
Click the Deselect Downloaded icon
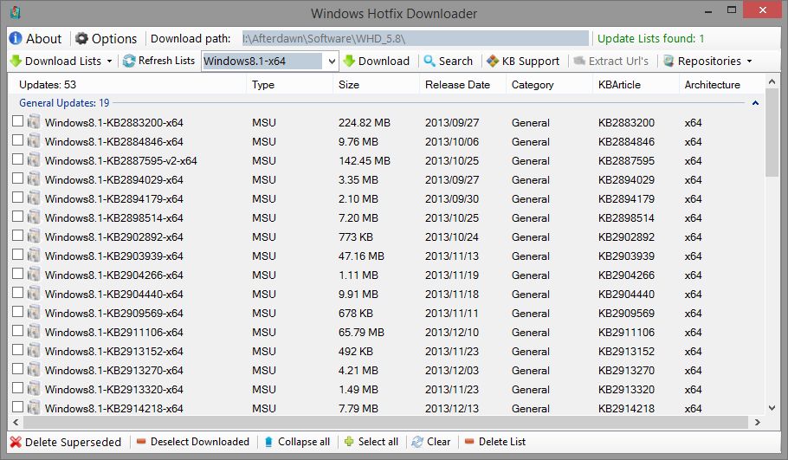pos(141,442)
